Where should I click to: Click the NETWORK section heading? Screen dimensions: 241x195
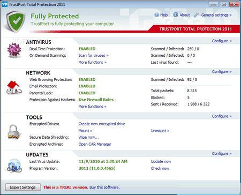[38, 73]
